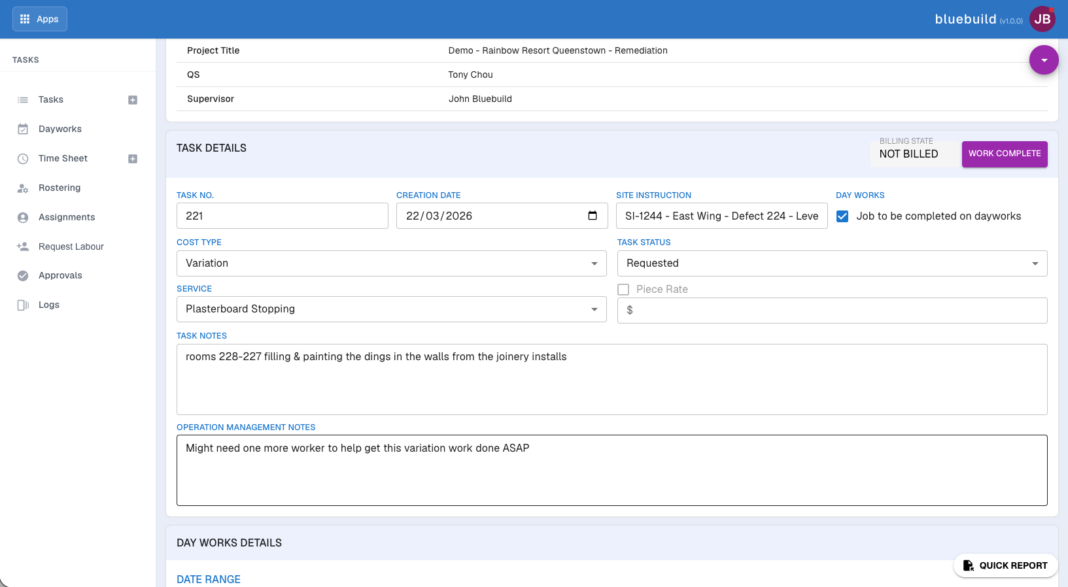Image resolution: width=1068 pixels, height=587 pixels.
Task: Open the Apps grid menu
Action: pos(40,19)
